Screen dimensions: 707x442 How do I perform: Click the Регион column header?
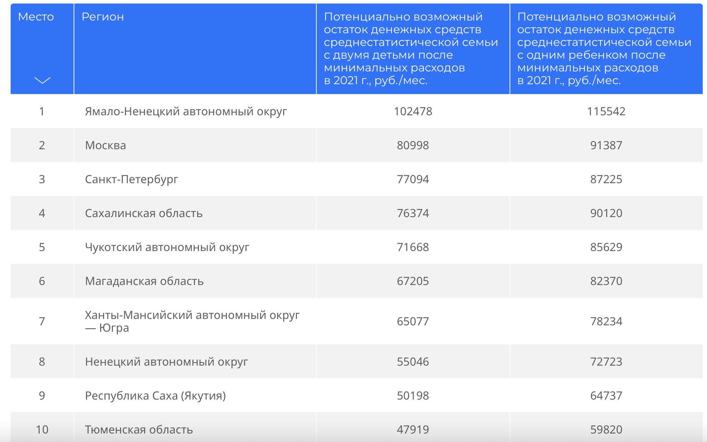click(195, 49)
